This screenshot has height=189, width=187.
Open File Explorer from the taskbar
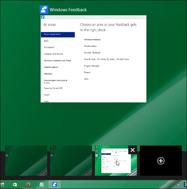click(2, 184)
